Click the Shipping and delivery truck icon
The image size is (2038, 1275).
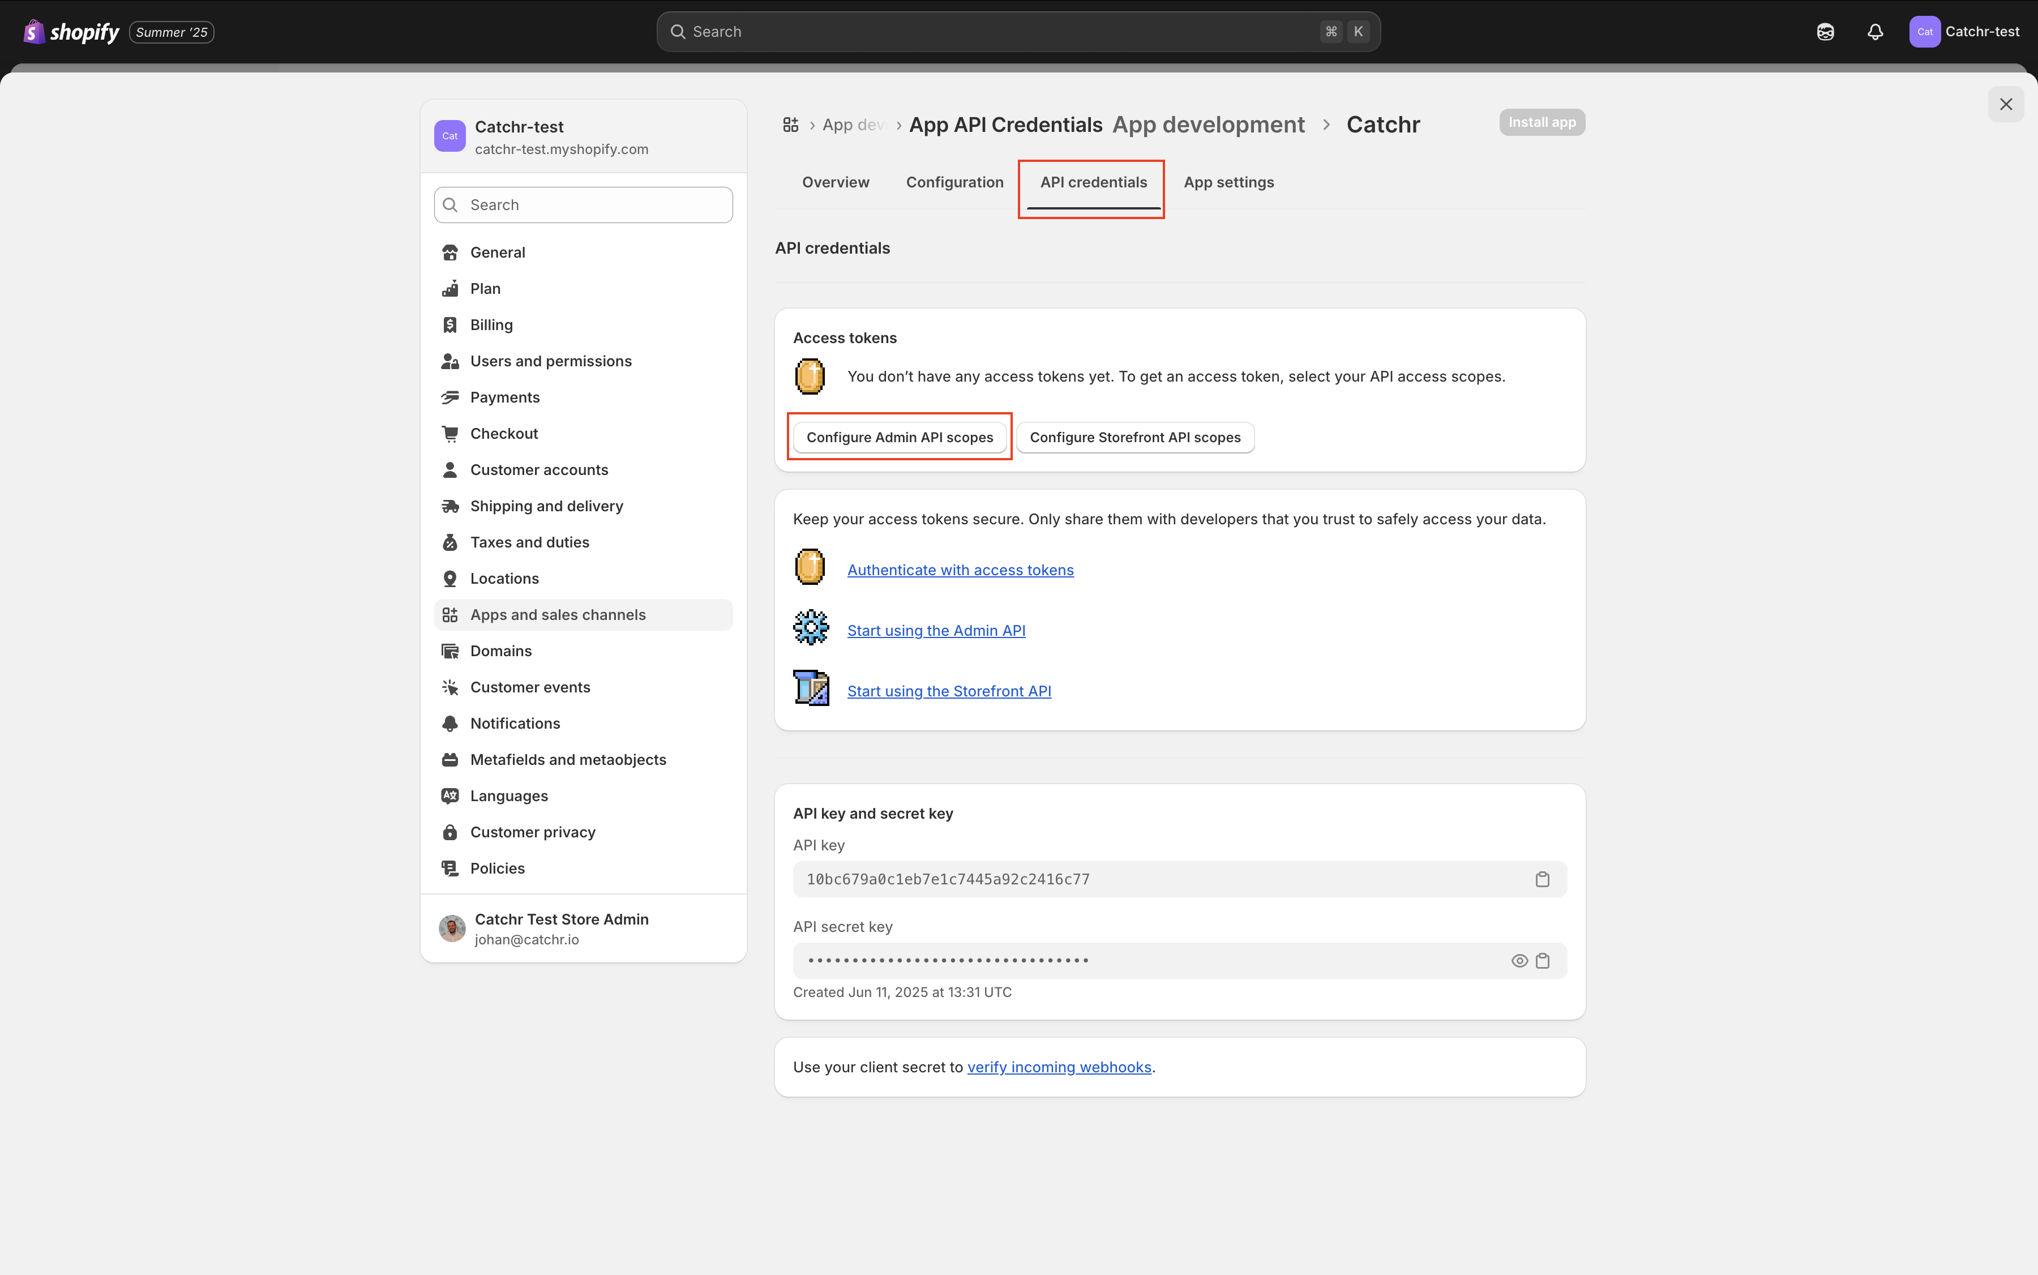450,506
